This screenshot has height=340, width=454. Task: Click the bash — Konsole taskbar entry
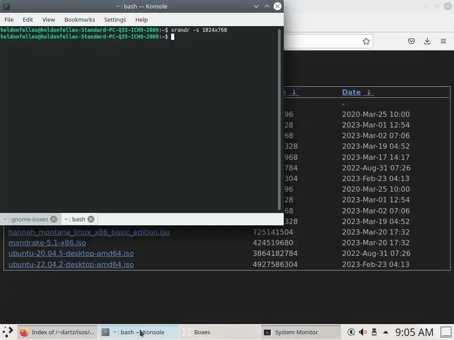click(x=138, y=332)
